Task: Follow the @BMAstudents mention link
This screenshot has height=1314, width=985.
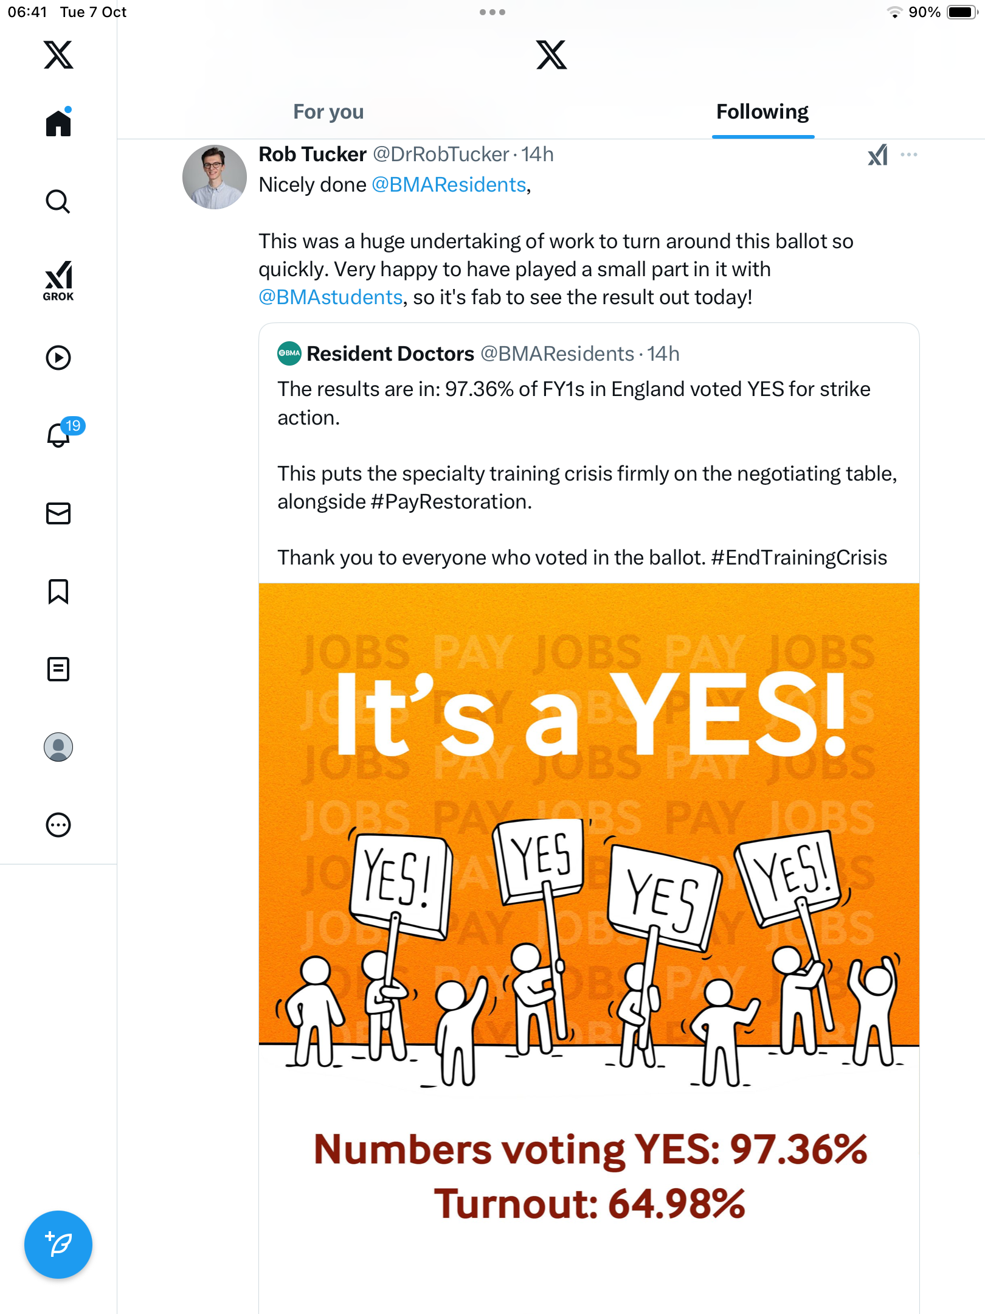Action: tap(330, 297)
